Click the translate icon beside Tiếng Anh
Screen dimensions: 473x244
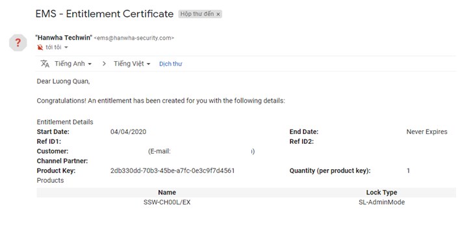pos(45,64)
